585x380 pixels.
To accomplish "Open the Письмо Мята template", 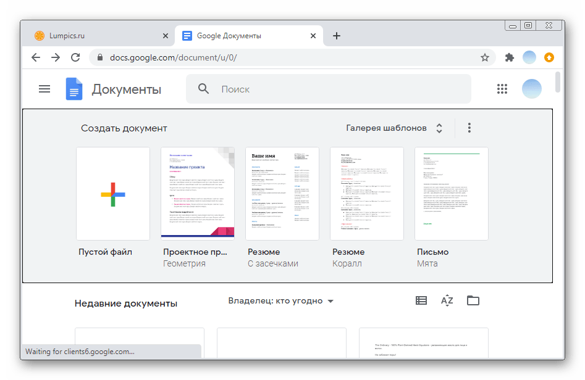I will pos(452,194).
